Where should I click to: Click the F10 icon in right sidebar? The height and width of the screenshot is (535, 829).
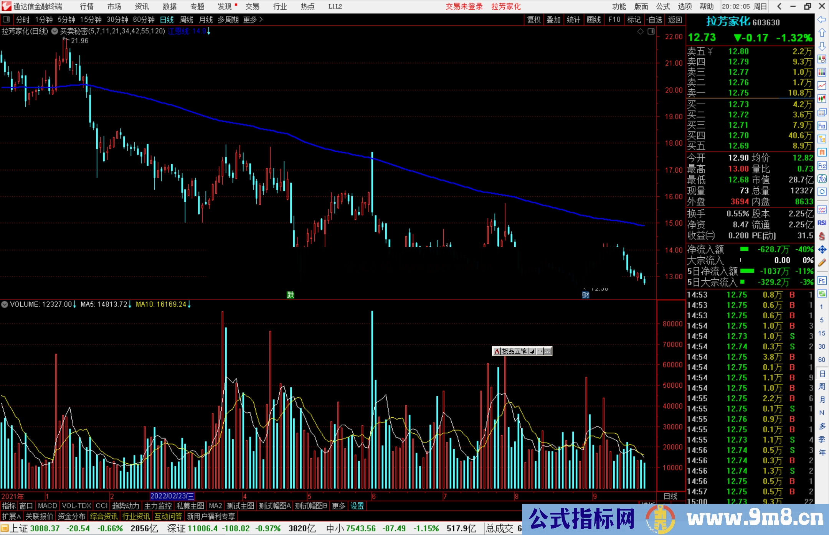click(x=822, y=126)
